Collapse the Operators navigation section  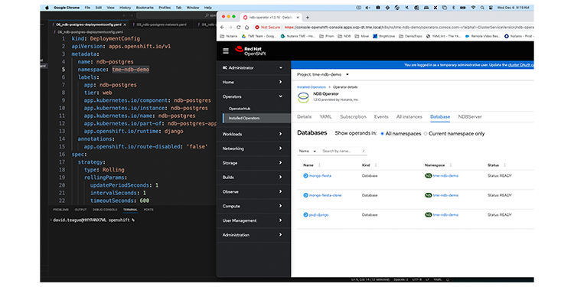[x=253, y=96]
